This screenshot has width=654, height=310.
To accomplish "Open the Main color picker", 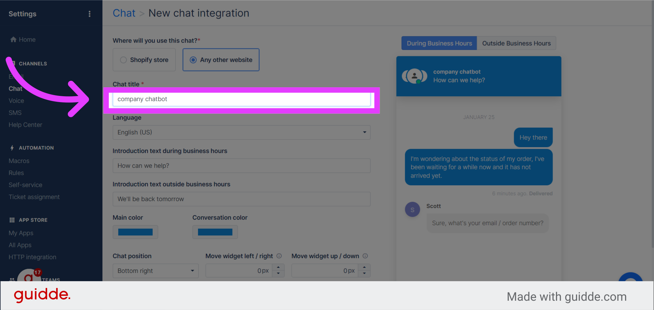I will coord(135,232).
